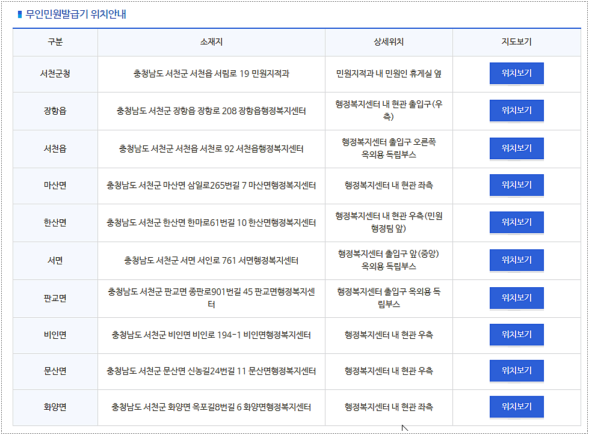Click 마산면 detail 행정복지센터 내 현관 좌측
Screen dimensions: 589x435
coord(389,185)
